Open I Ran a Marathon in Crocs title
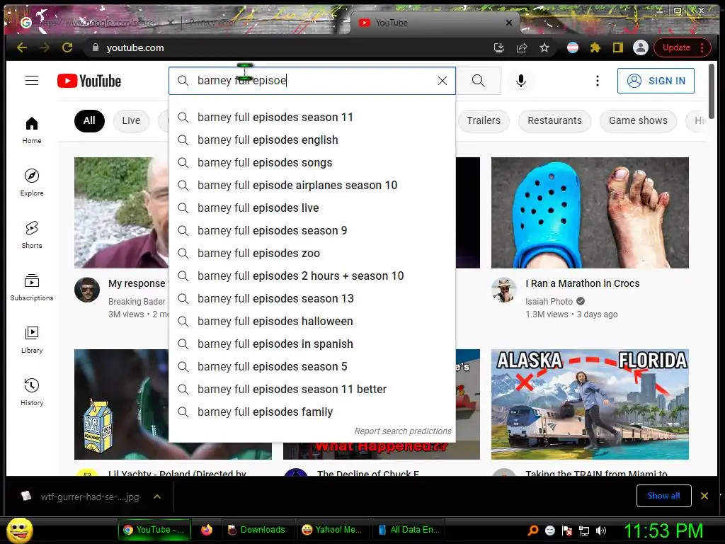725x544 pixels. 583,283
